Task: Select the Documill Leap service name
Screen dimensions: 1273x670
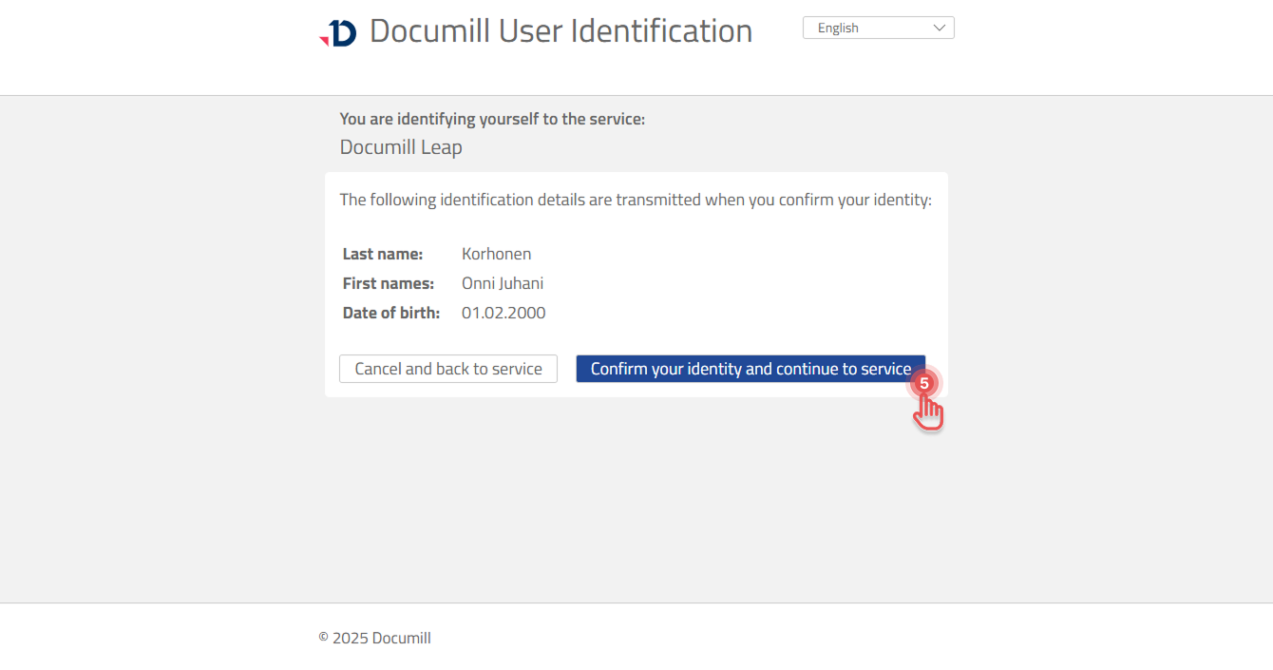Action: [401, 146]
